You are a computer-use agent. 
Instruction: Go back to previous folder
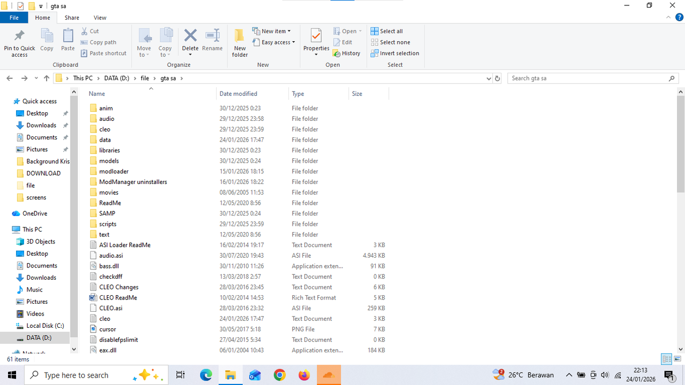(x=10, y=78)
